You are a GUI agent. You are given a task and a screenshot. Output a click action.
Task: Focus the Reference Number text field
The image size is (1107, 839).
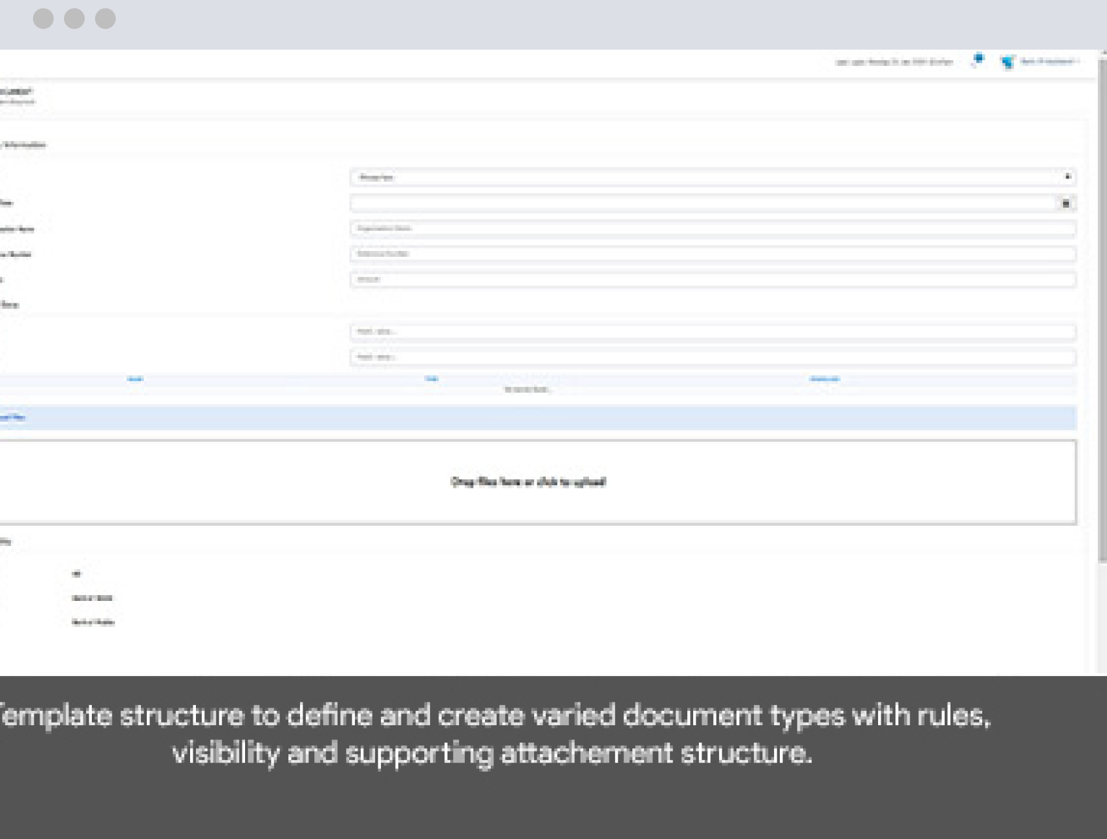pos(713,254)
